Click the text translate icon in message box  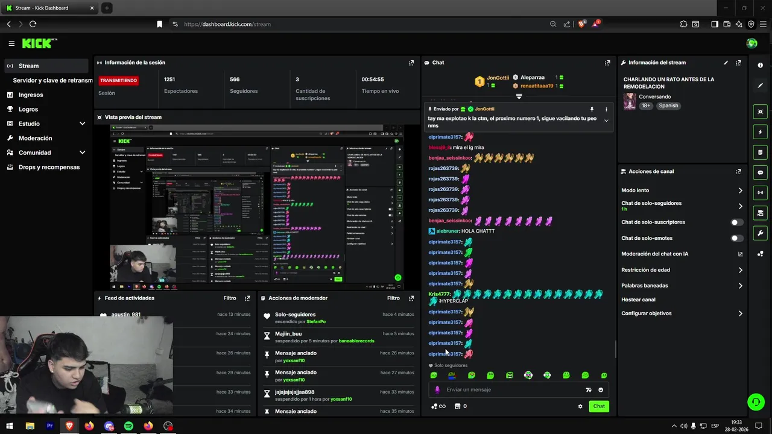click(x=589, y=390)
